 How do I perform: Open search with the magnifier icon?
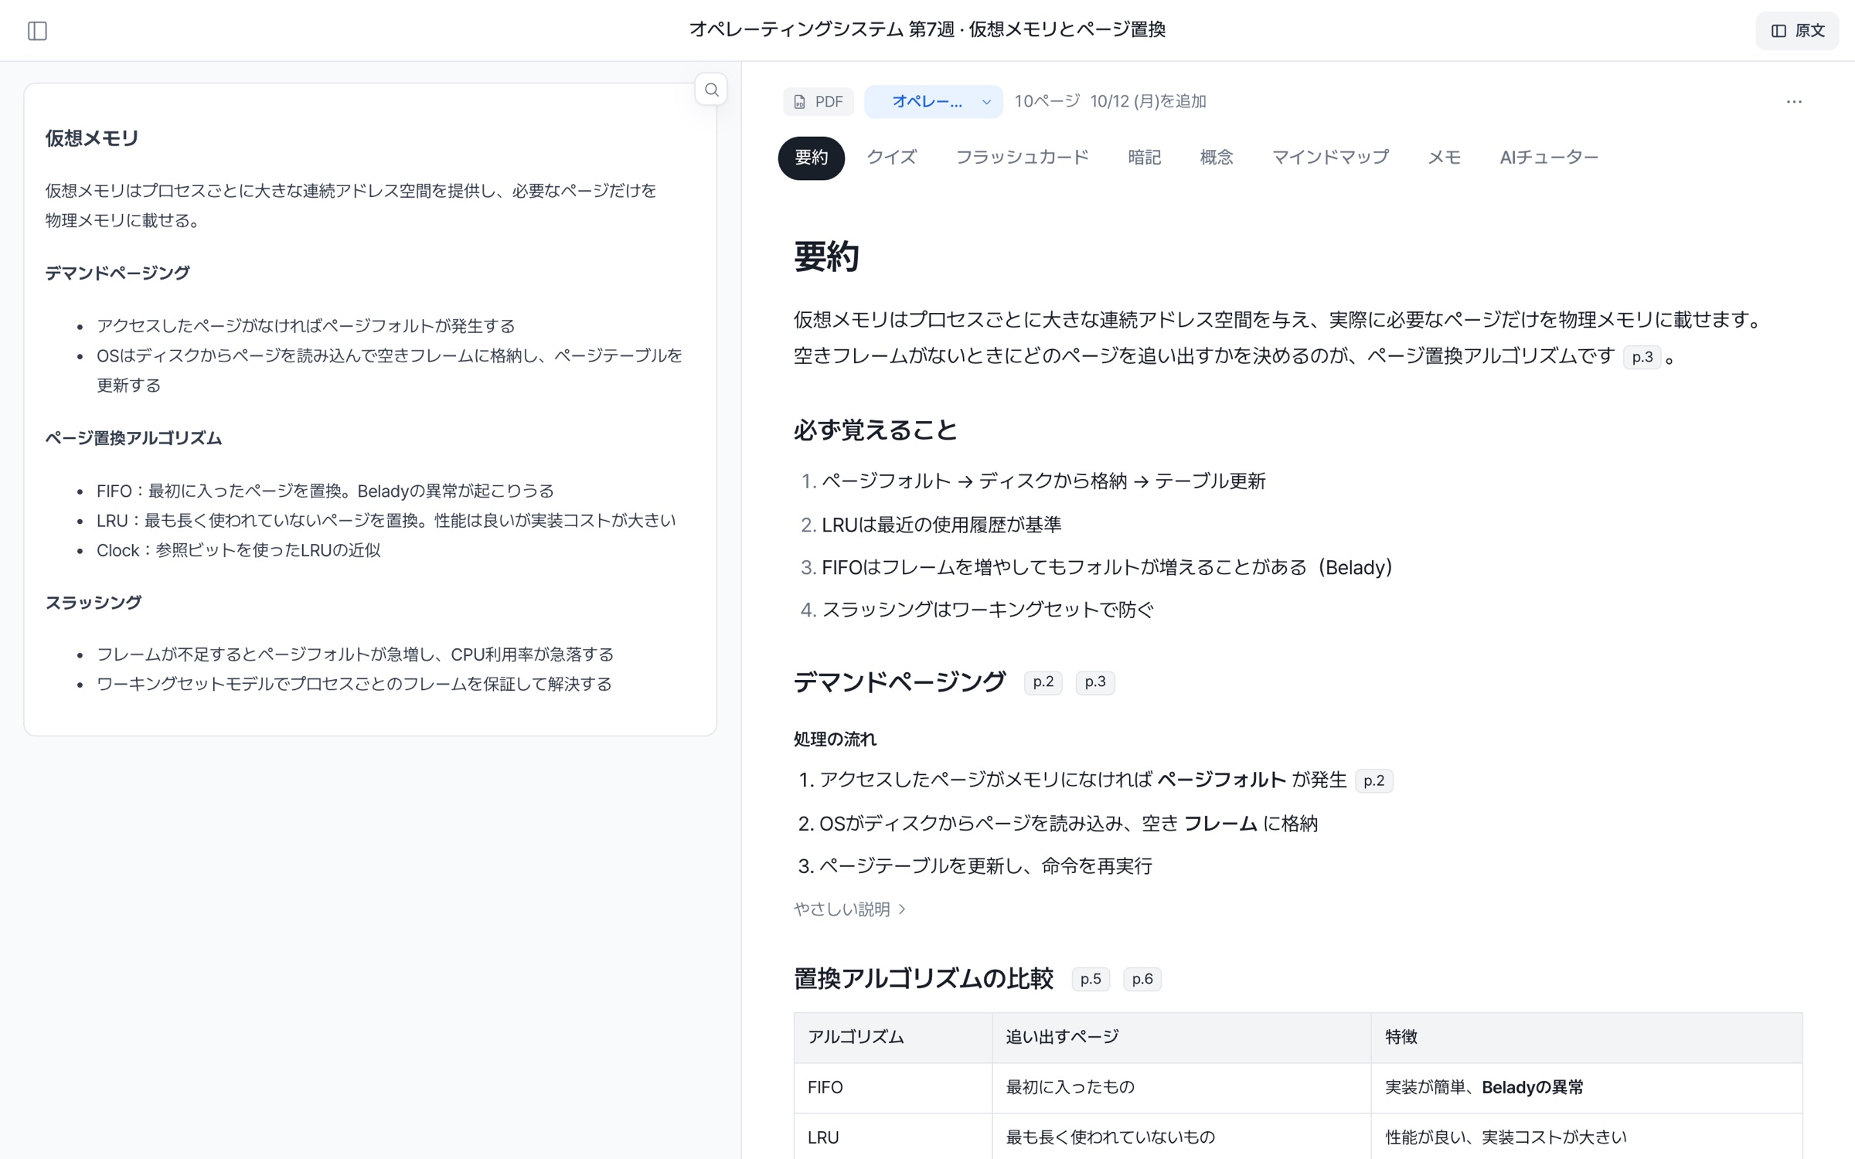(x=711, y=90)
